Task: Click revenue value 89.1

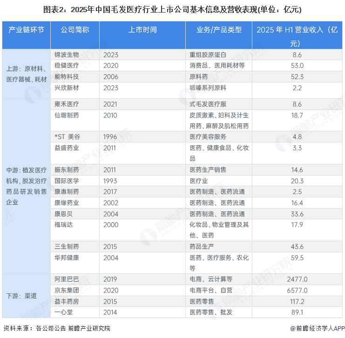Action: point(297,312)
